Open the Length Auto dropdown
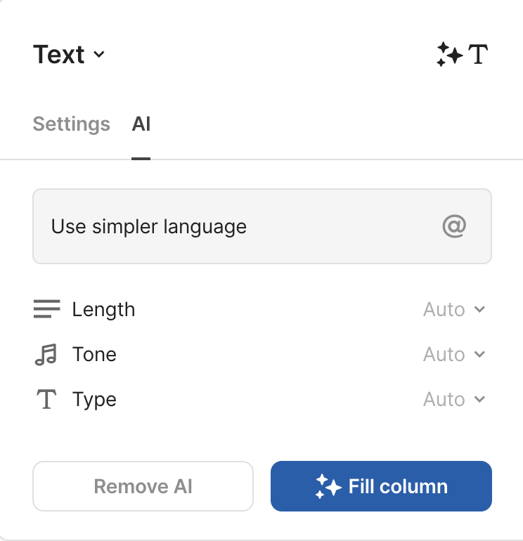The image size is (523, 541). click(x=453, y=309)
